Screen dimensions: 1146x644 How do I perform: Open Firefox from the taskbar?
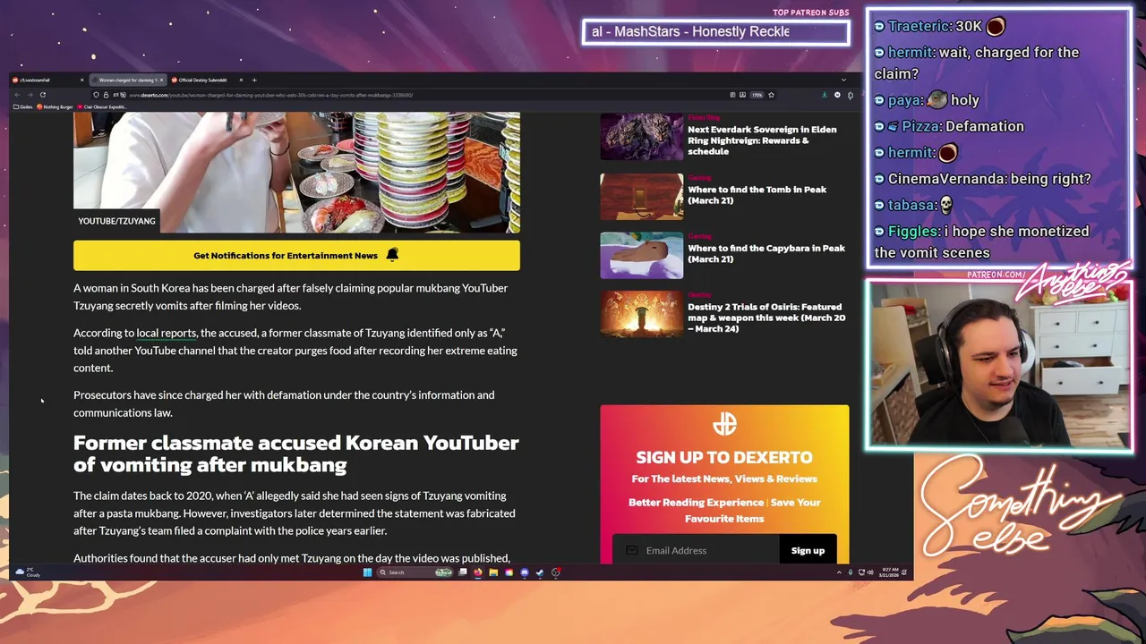(478, 572)
